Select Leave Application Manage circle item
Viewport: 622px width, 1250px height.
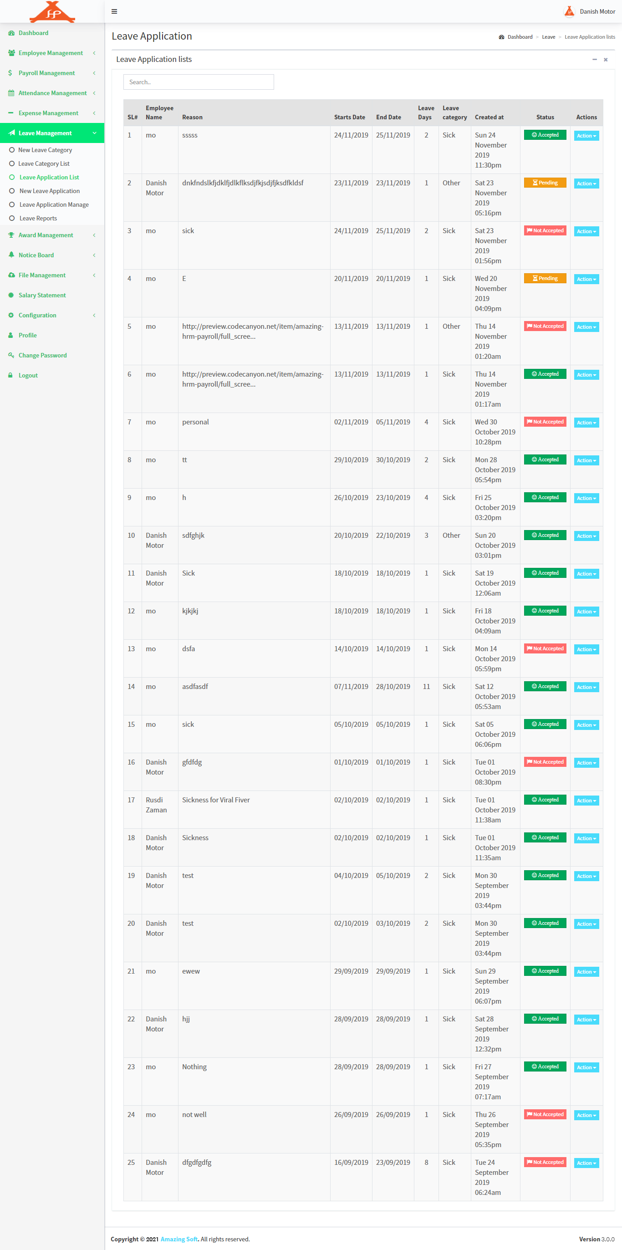pyautogui.click(x=12, y=205)
